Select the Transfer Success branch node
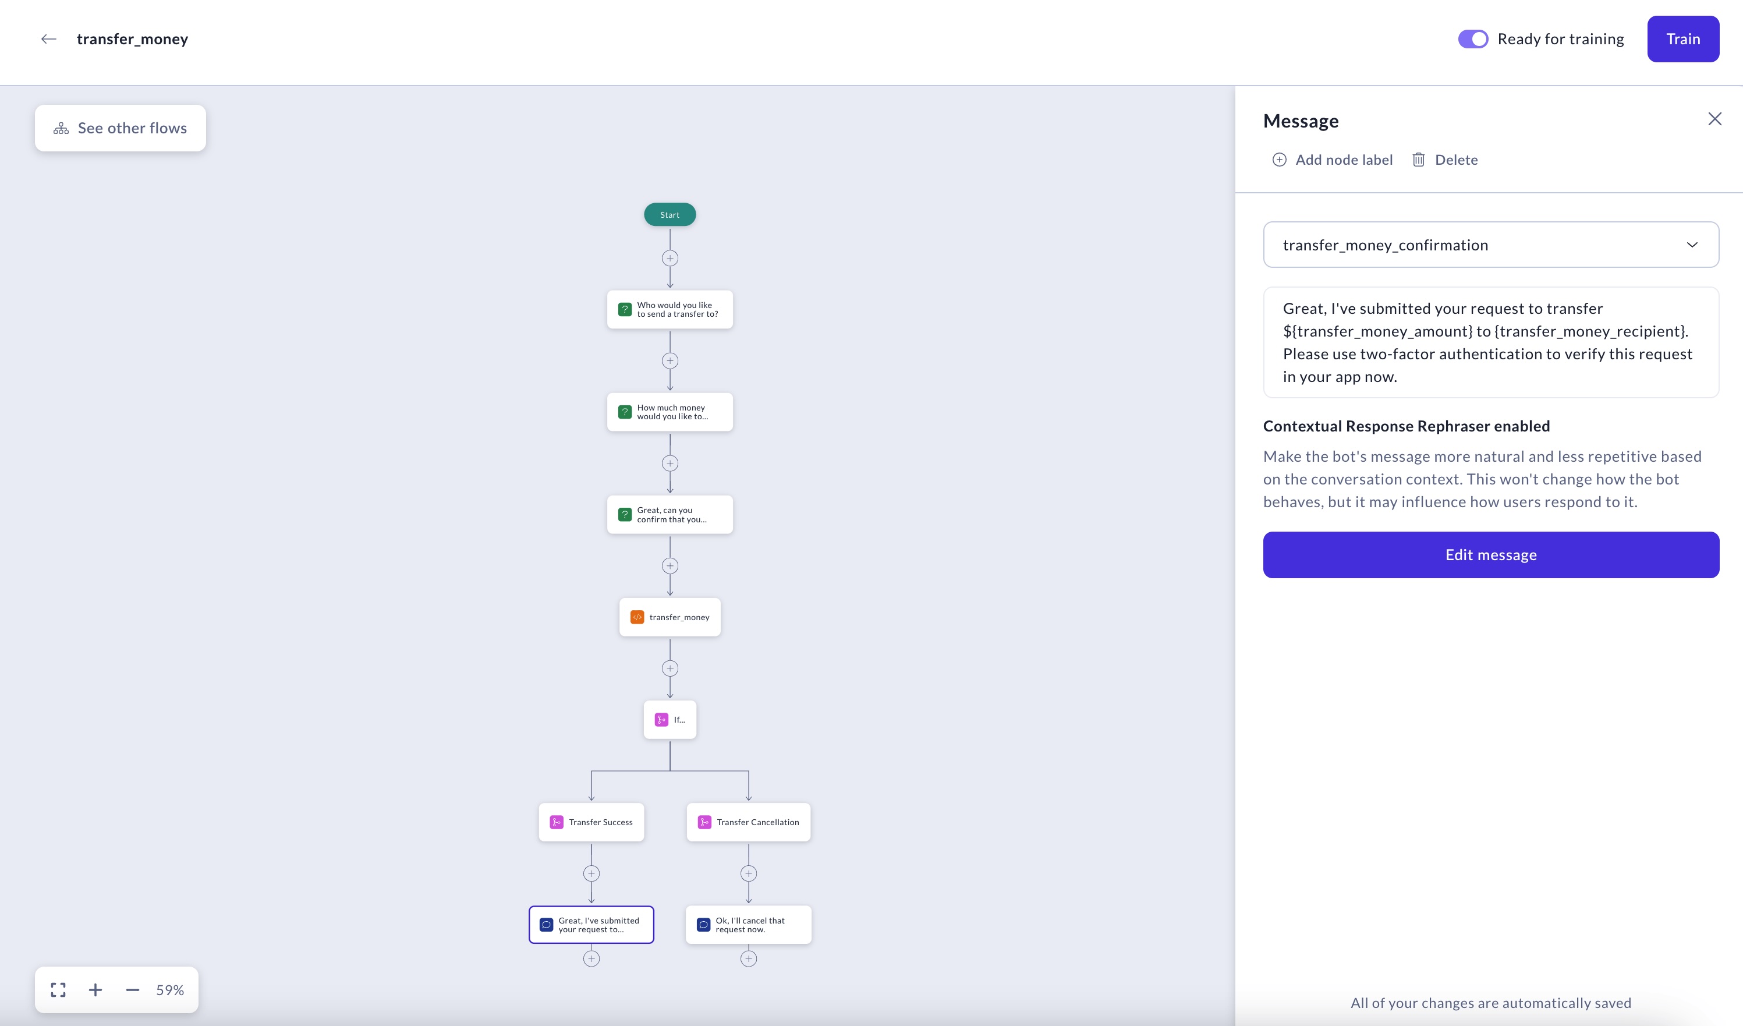Image resolution: width=1743 pixels, height=1026 pixels. point(591,822)
